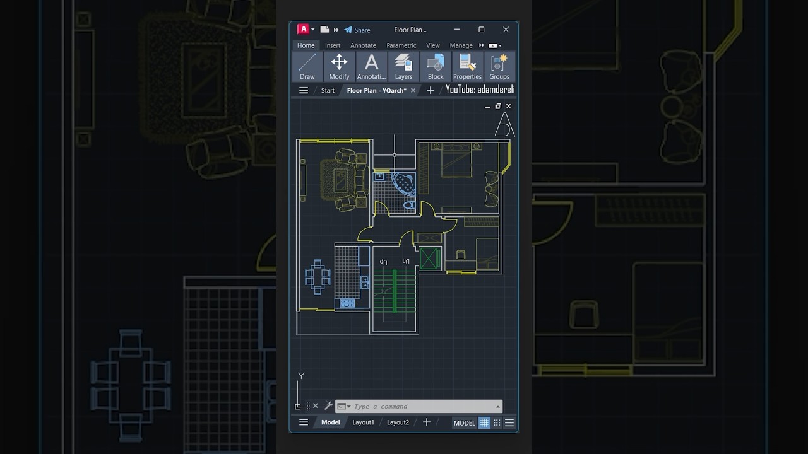The width and height of the screenshot is (808, 454).
Task: Close the drawing viewport
Action: (x=509, y=107)
